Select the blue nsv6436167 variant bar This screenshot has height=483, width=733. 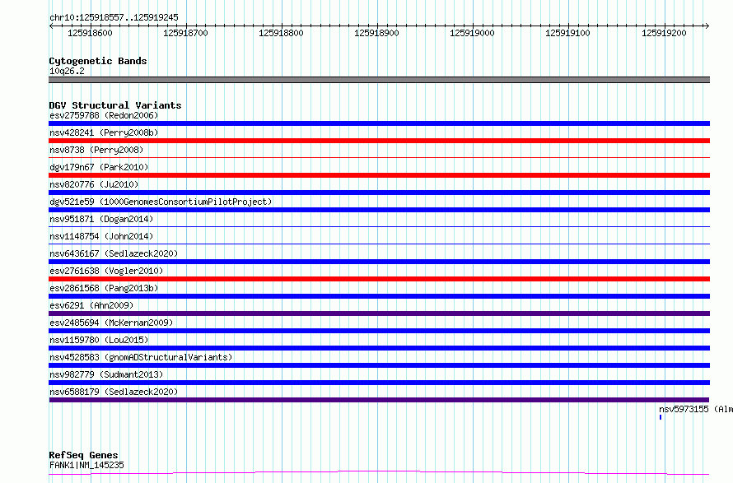(x=379, y=262)
